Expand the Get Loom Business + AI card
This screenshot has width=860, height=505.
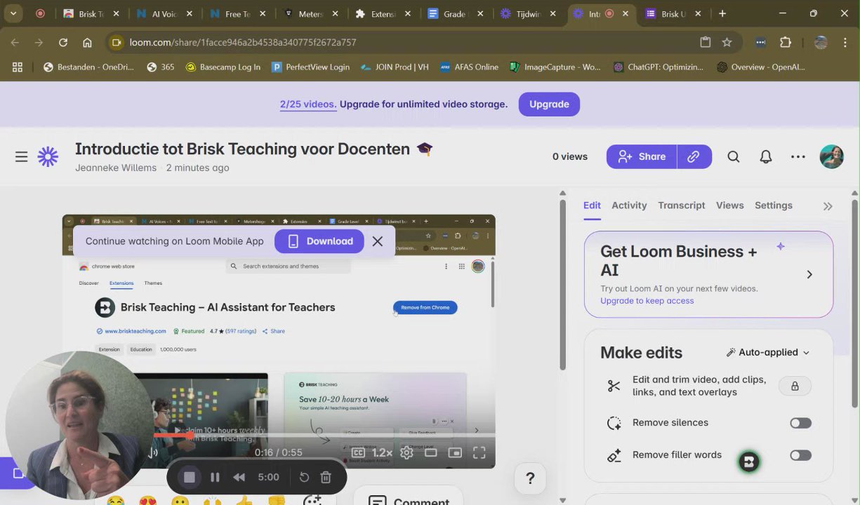point(809,274)
